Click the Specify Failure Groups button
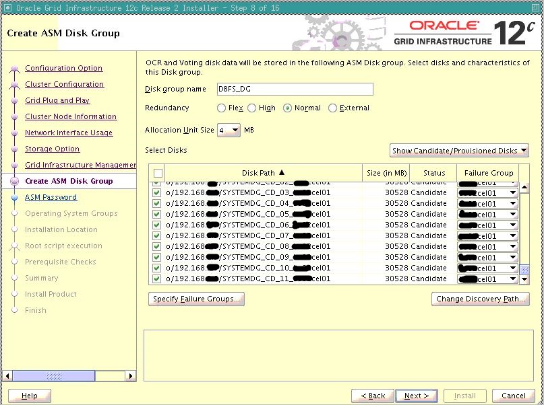 (x=196, y=299)
